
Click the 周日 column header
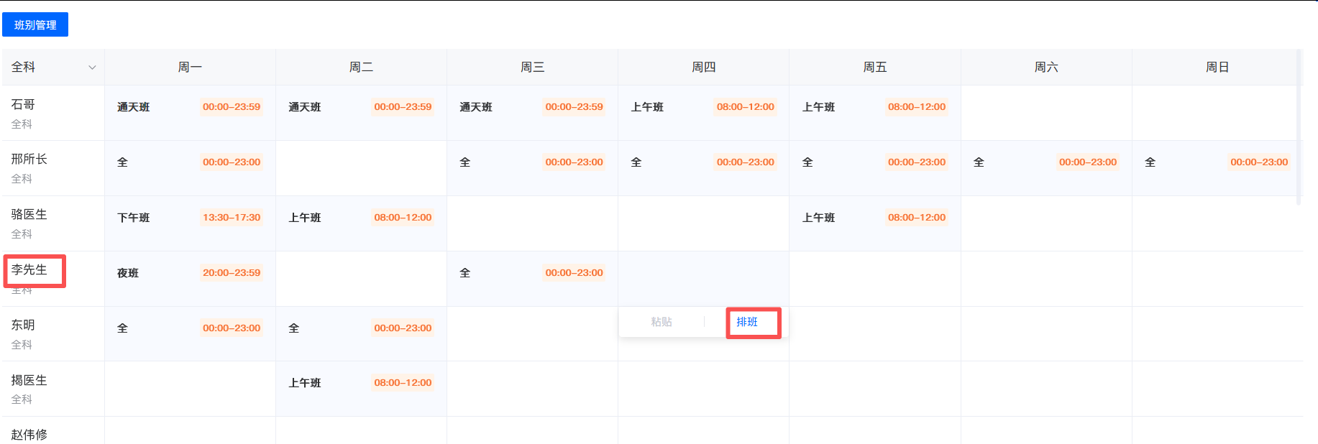[1217, 67]
